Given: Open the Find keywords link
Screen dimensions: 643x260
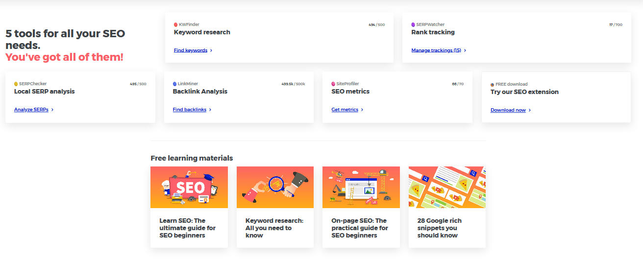Looking at the screenshot, I should (x=191, y=50).
